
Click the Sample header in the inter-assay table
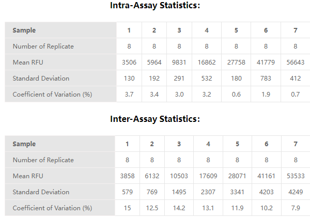pos(24,144)
